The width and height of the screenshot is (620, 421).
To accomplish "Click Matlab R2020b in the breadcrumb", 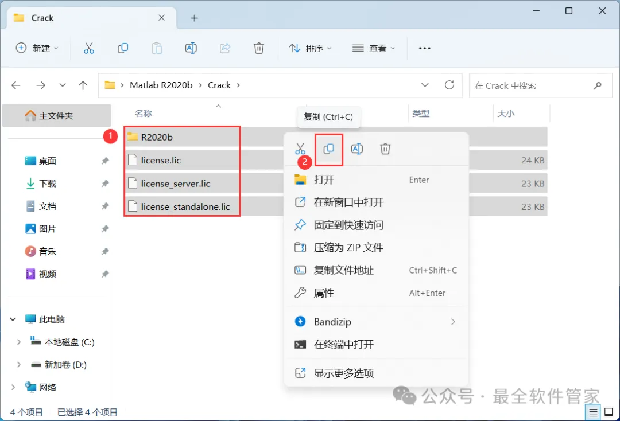I will tap(161, 85).
